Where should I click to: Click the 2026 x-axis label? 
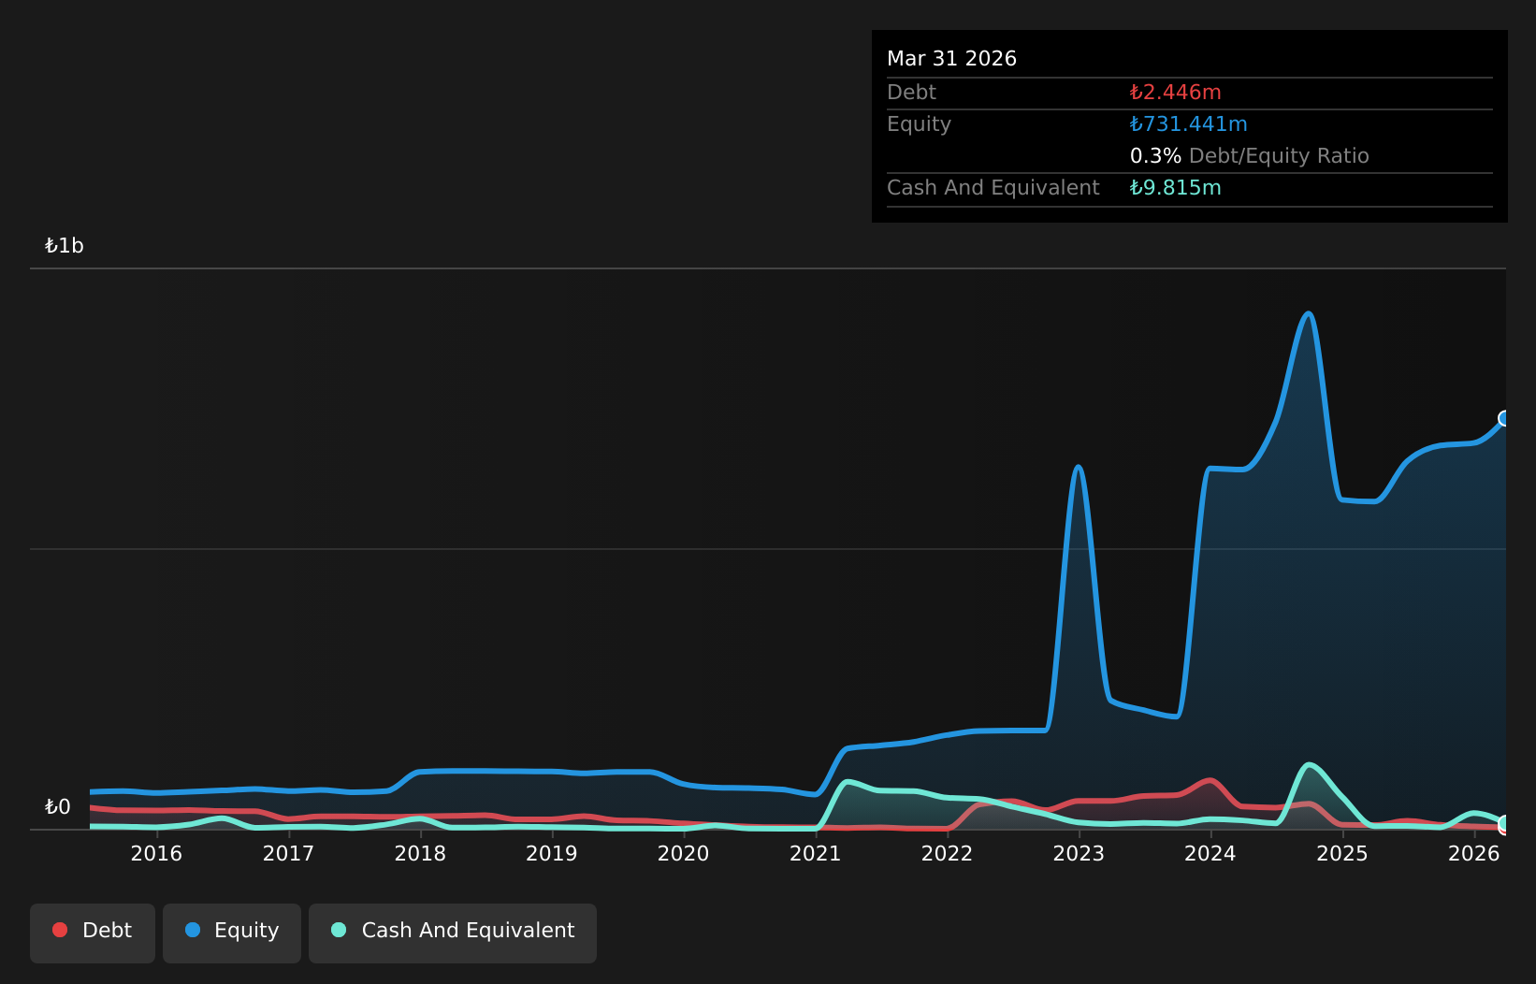point(1474,854)
